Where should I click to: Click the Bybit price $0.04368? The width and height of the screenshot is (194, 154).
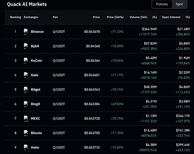click(93, 46)
